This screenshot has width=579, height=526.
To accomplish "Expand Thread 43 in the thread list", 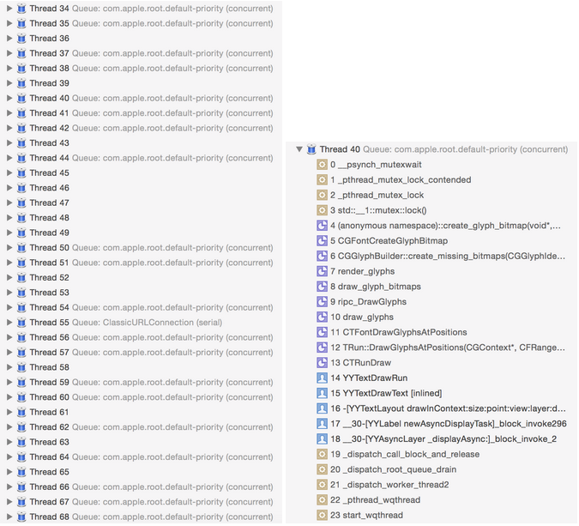I will tap(9, 143).
